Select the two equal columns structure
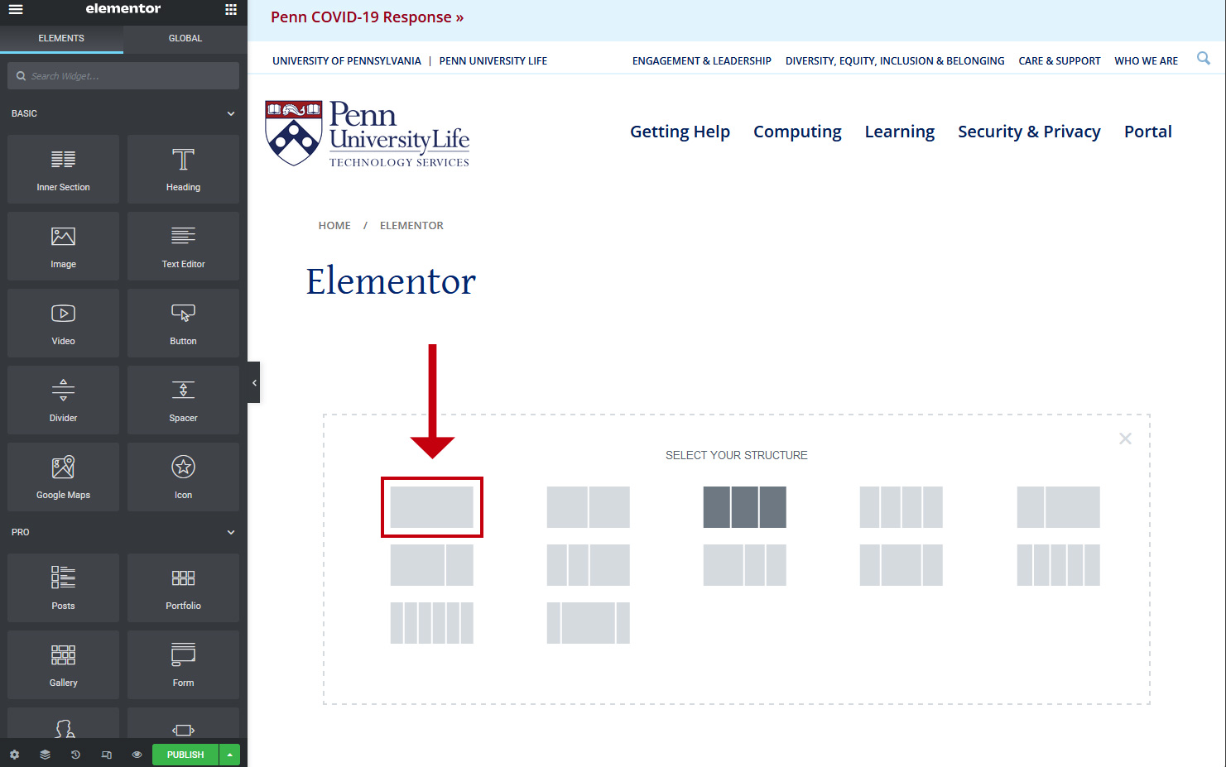Image resolution: width=1226 pixels, height=767 pixels. tap(588, 507)
